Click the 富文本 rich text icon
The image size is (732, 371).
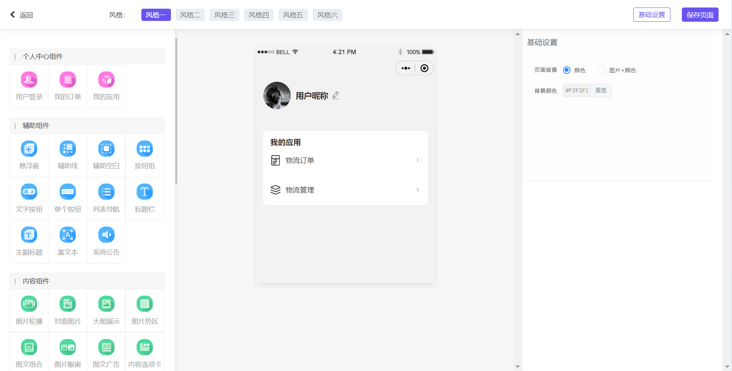point(68,235)
